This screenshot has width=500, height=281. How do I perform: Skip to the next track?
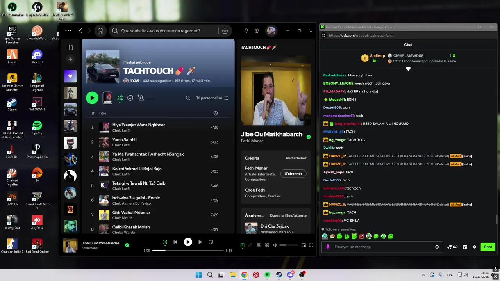tap(200, 242)
